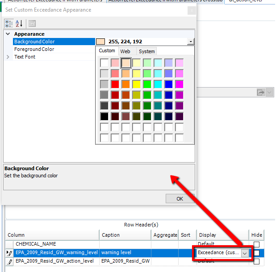Screen dimensions: 280x272
Task: Collapse the Appearance category
Action: [8, 34]
